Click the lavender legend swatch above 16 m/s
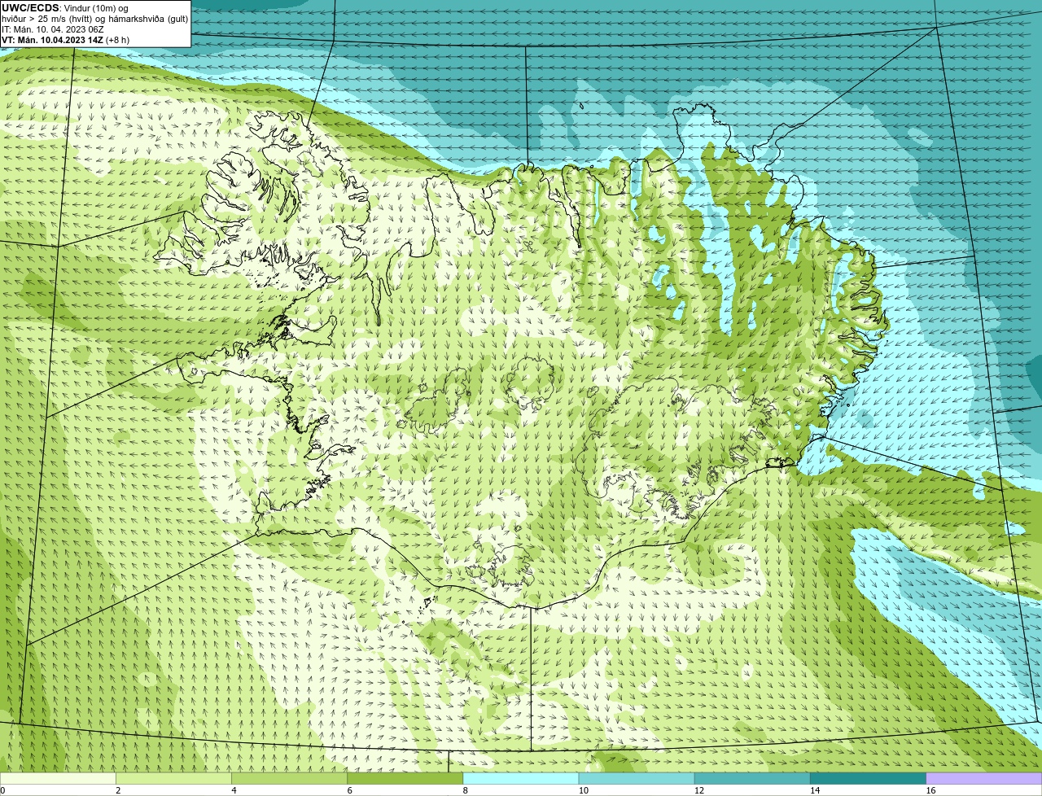Screen dimensions: 1042x796 pos(983,779)
